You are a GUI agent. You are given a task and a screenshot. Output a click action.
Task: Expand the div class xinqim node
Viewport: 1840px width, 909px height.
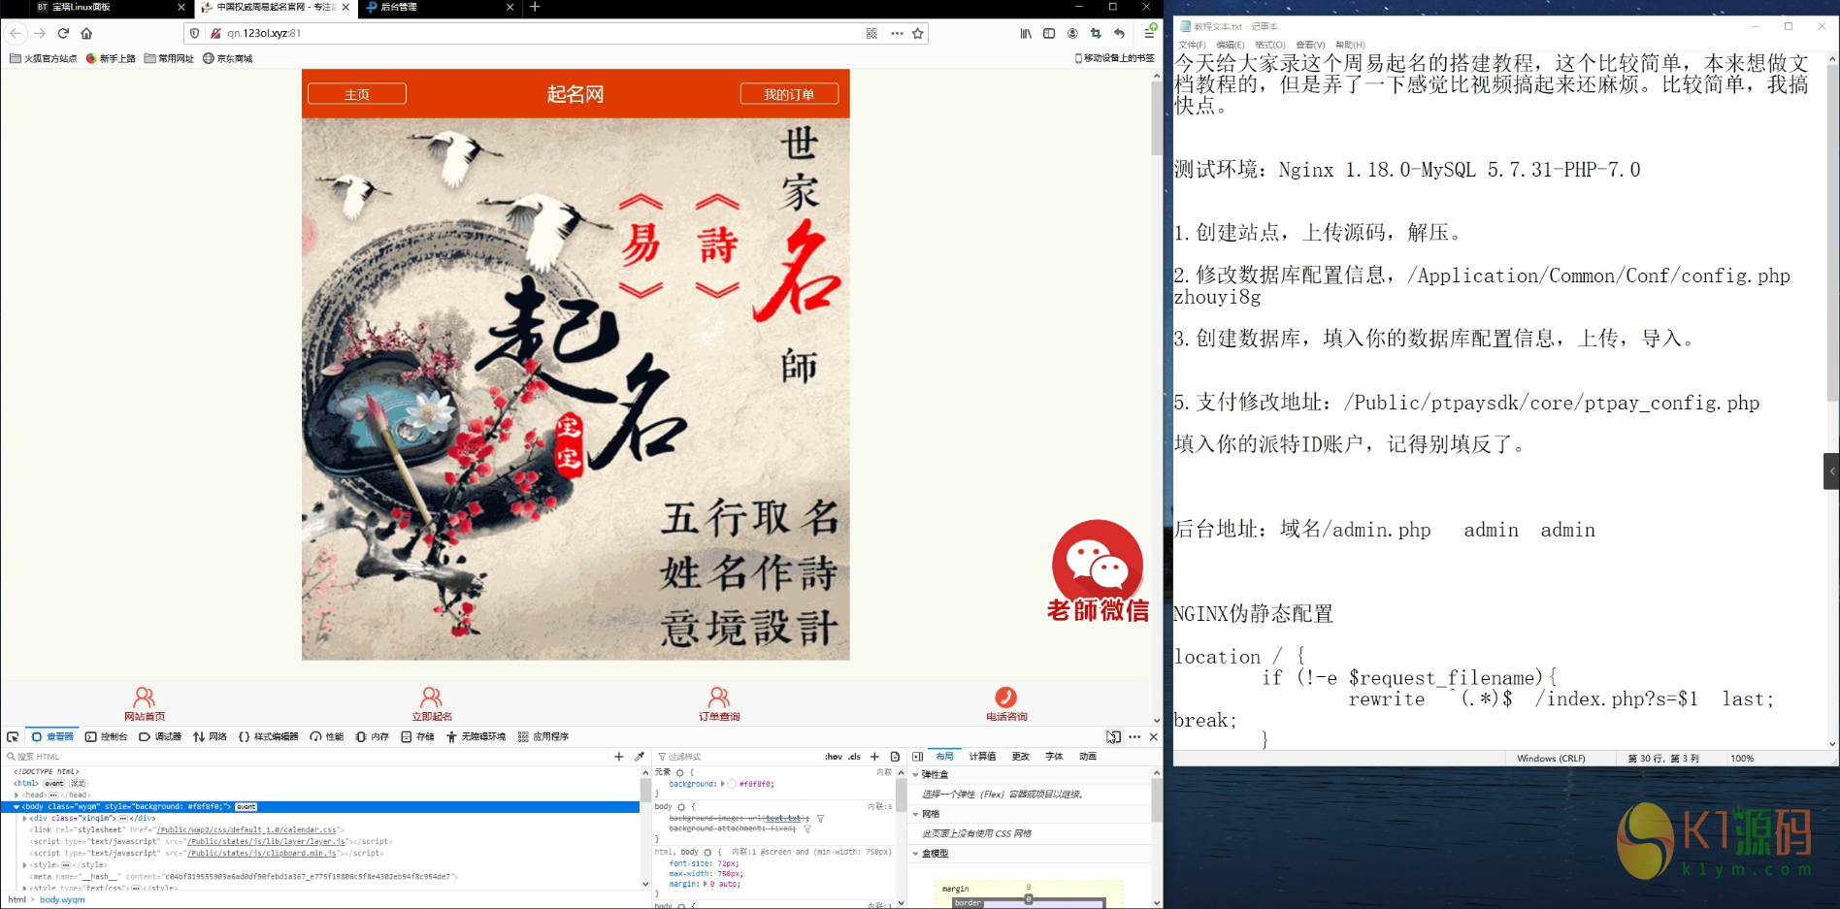(x=24, y=819)
